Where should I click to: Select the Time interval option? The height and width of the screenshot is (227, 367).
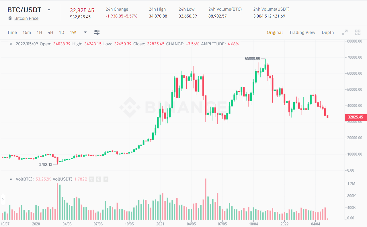[x=12, y=32]
